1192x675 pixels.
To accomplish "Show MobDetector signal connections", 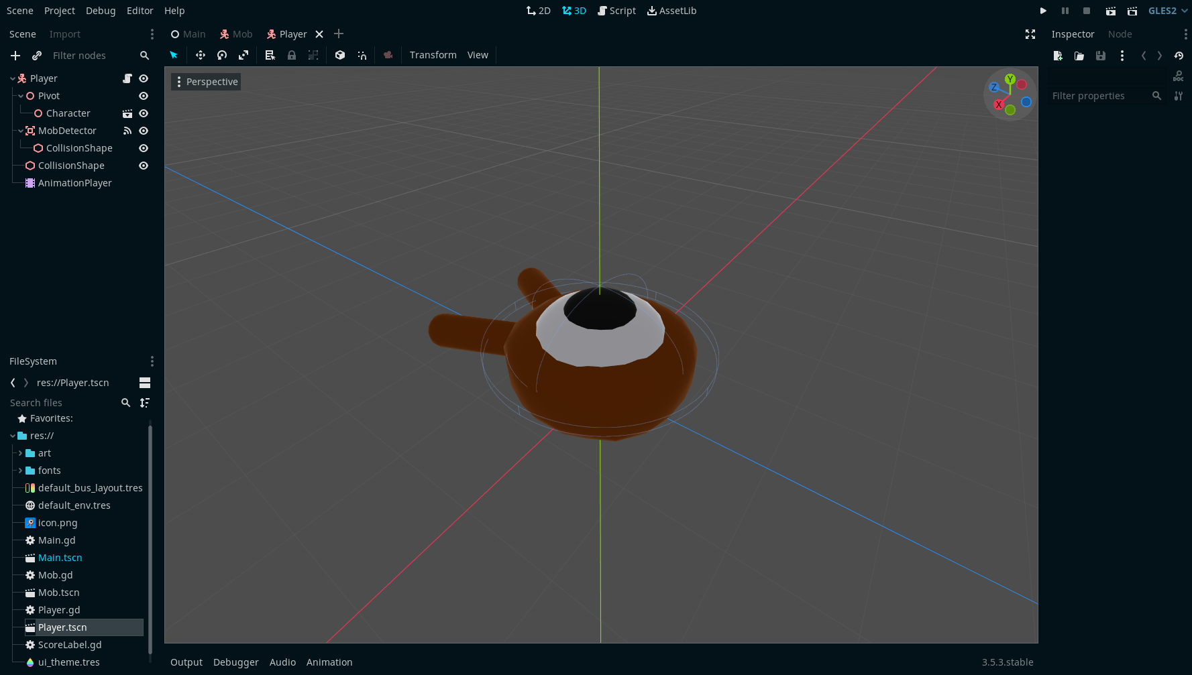I will coord(127,131).
